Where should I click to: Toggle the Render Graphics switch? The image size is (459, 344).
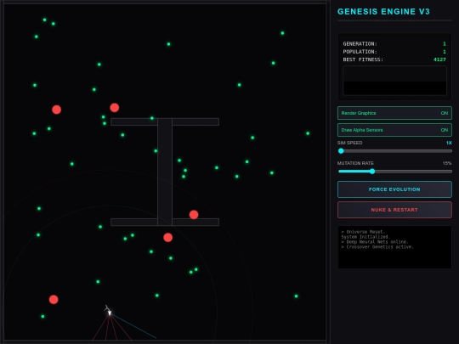394,113
